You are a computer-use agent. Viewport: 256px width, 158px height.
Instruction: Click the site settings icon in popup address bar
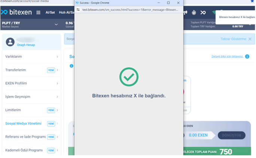point(78,10)
